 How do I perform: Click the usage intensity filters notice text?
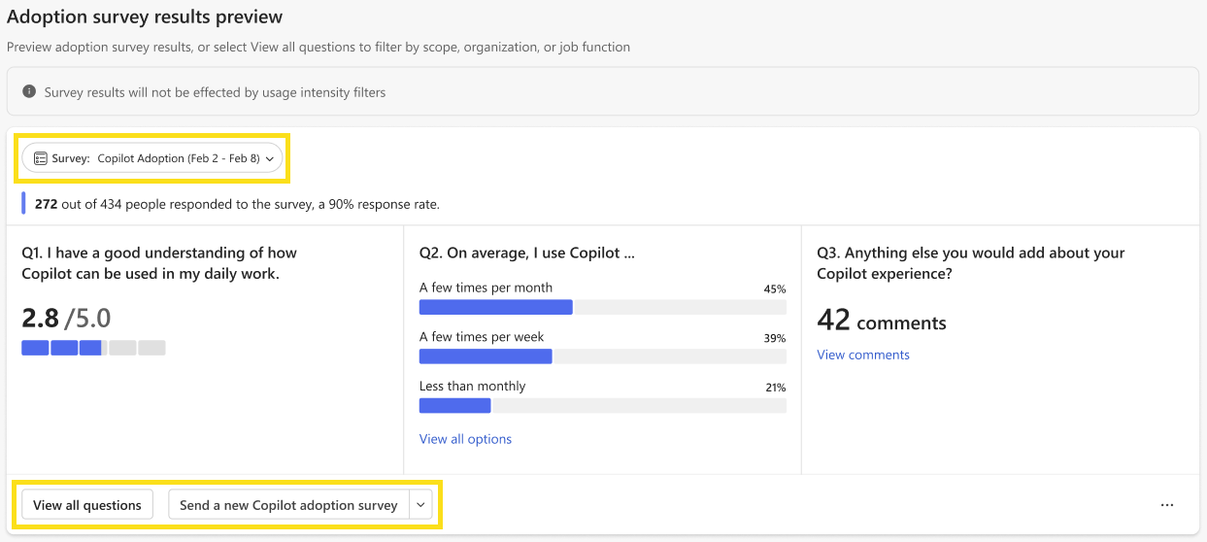point(215,92)
